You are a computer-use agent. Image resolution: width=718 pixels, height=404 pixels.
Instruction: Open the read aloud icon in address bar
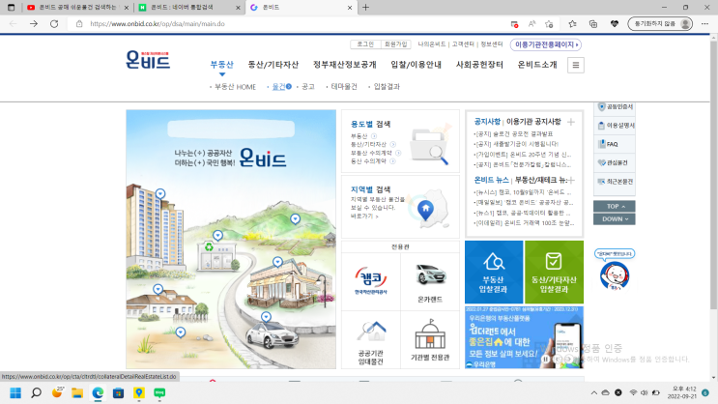tap(531, 24)
